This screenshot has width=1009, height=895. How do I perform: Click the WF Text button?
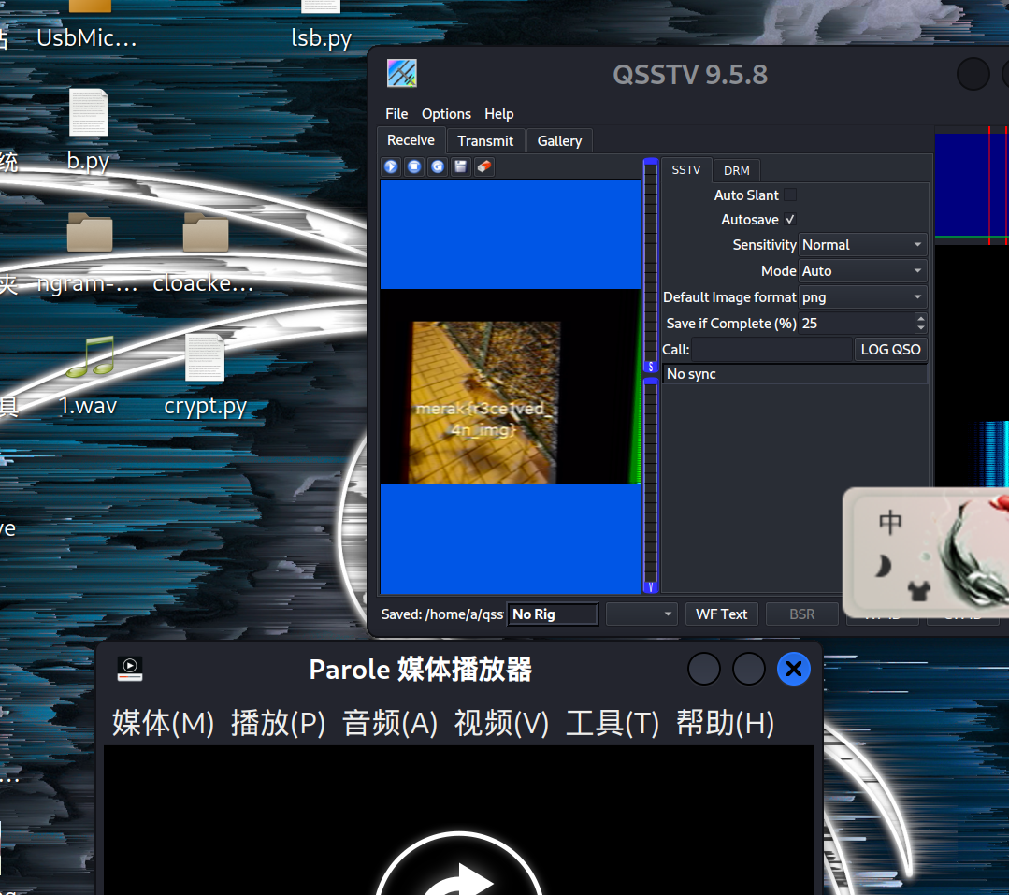point(721,614)
